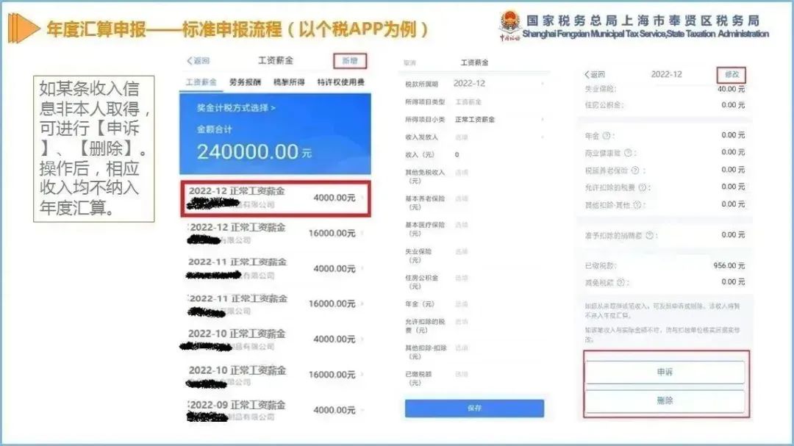The width and height of the screenshot is (794, 446).
Task: Switch to the 劳务报酬 tab
Action: pyautogui.click(x=245, y=82)
